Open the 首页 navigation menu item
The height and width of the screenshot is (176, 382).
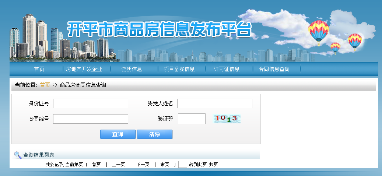(39, 69)
